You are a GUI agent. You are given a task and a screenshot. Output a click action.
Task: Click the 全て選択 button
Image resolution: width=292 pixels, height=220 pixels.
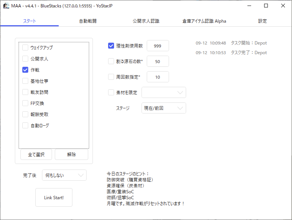coord(36,155)
